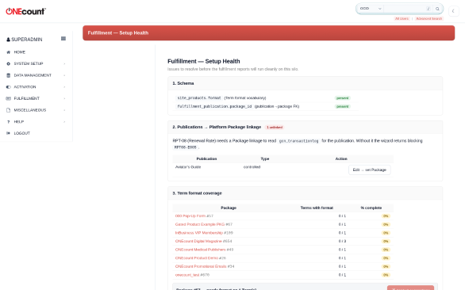Click Edit → set Package button

click(x=370, y=170)
